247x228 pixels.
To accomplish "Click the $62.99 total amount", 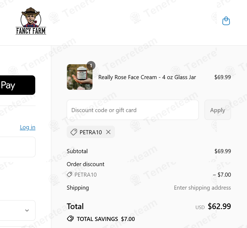I will pos(219,206).
